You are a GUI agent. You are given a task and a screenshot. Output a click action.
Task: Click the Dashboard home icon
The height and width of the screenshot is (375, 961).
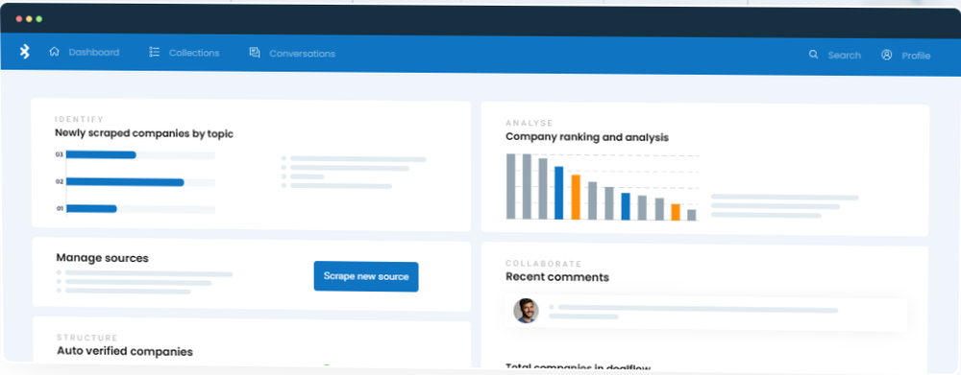[x=54, y=52]
